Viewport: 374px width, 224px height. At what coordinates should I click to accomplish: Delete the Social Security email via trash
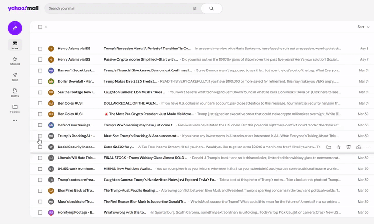(348, 147)
